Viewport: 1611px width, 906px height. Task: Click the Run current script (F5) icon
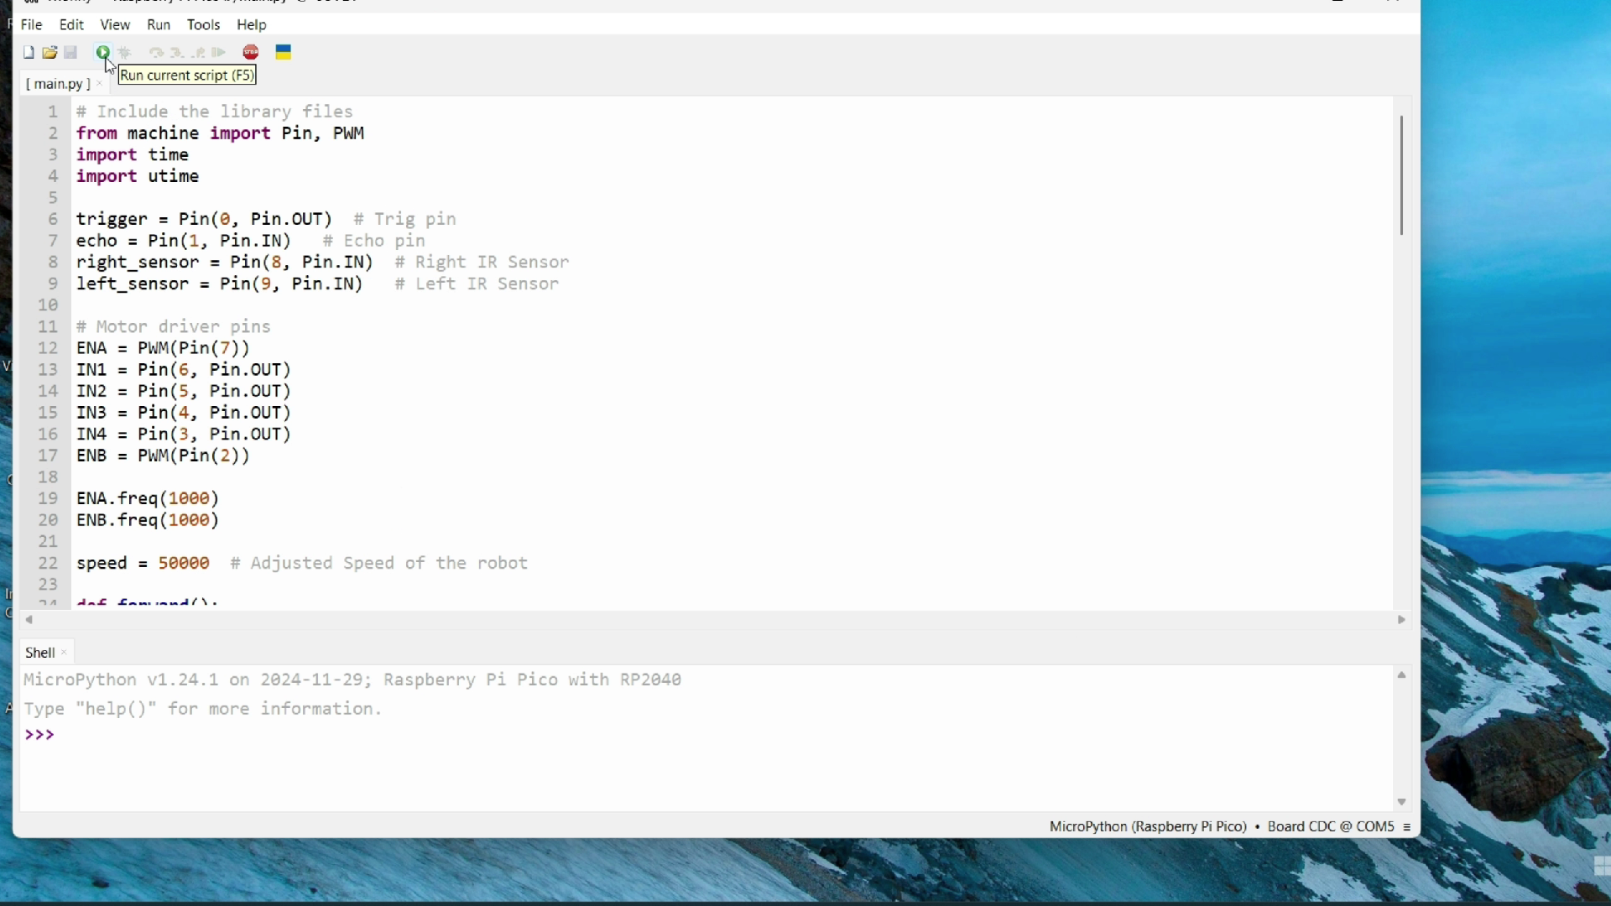pyautogui.click(x=103, y=52)
